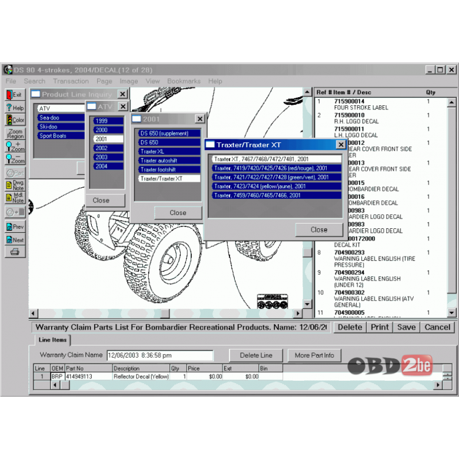The image size is (459, 459).
Task: Click the Delete button in warranty bar
Action: coord(350,327)
